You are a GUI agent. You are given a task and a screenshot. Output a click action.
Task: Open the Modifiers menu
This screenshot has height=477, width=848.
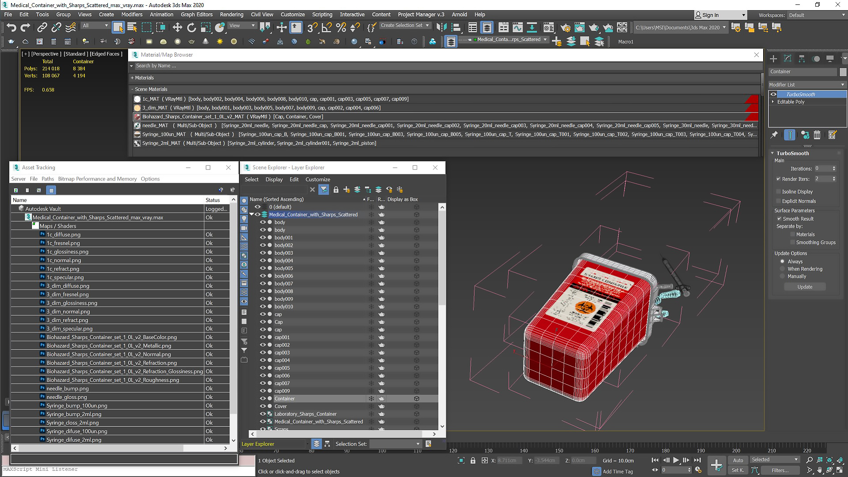point(132,15)
